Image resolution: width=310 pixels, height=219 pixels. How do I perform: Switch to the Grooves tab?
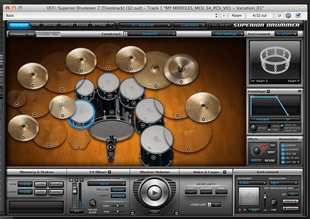[x=50, y=25]
